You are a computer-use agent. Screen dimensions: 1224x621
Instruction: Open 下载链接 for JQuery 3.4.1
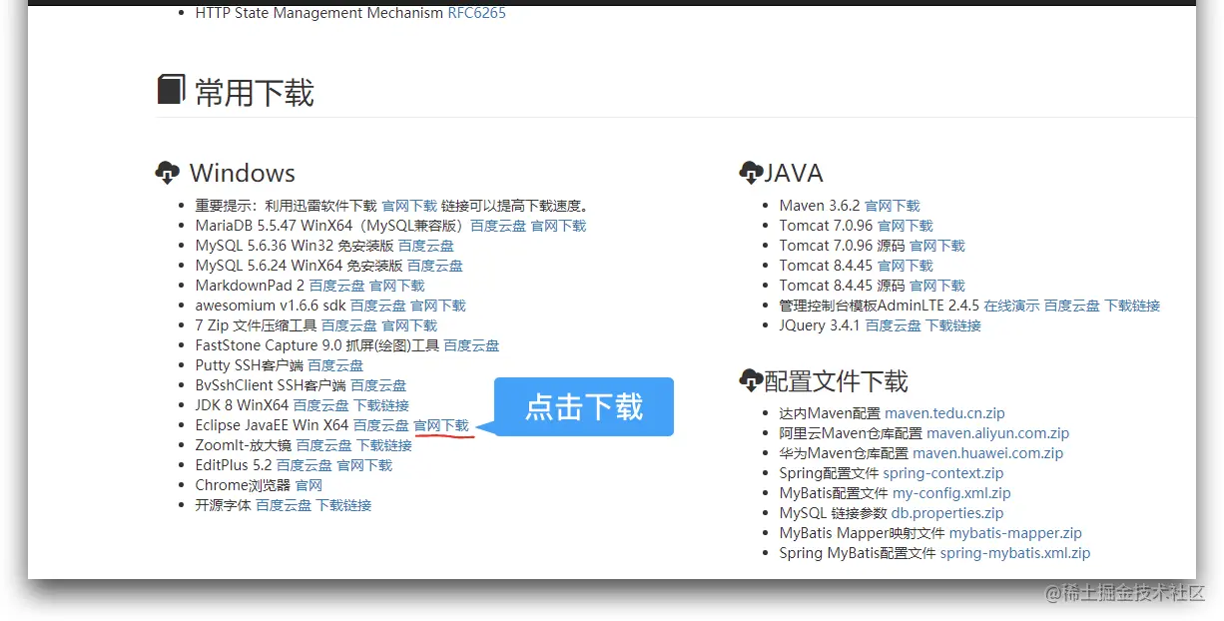pos(954,325)
